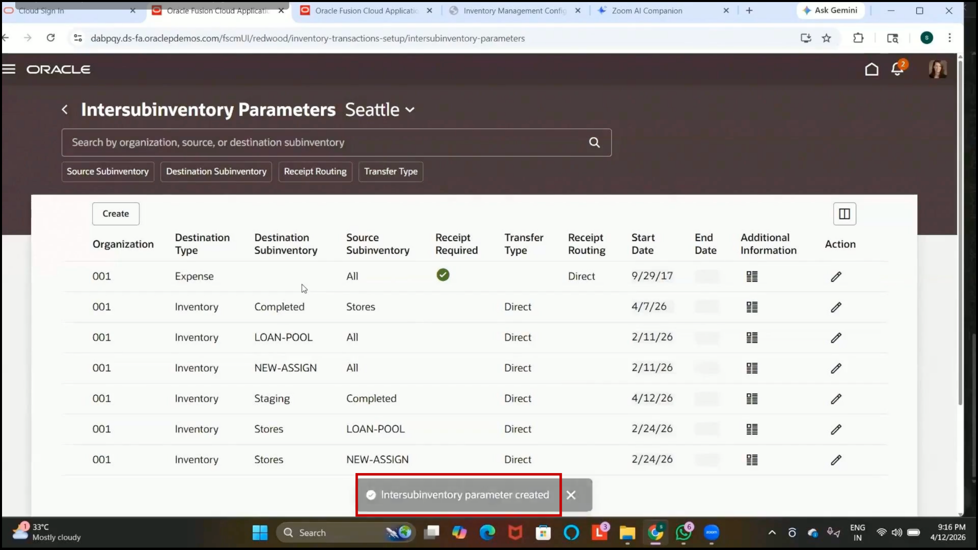Click the 'Expense' destination type cell
Screen dimensions: 978x550
[x=194, y=277]
